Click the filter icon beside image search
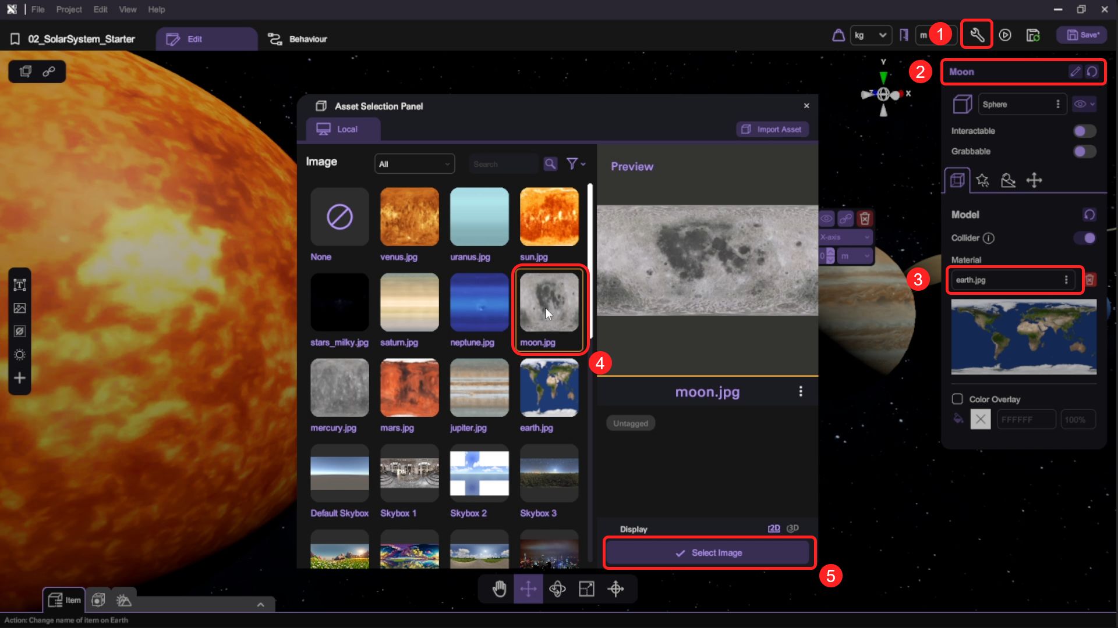The width and height of the screenshot is (1118, 628). point(573,164)
